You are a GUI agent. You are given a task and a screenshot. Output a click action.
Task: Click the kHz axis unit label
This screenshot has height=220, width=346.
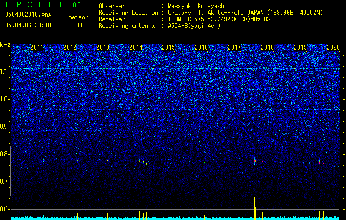(5, 45)
